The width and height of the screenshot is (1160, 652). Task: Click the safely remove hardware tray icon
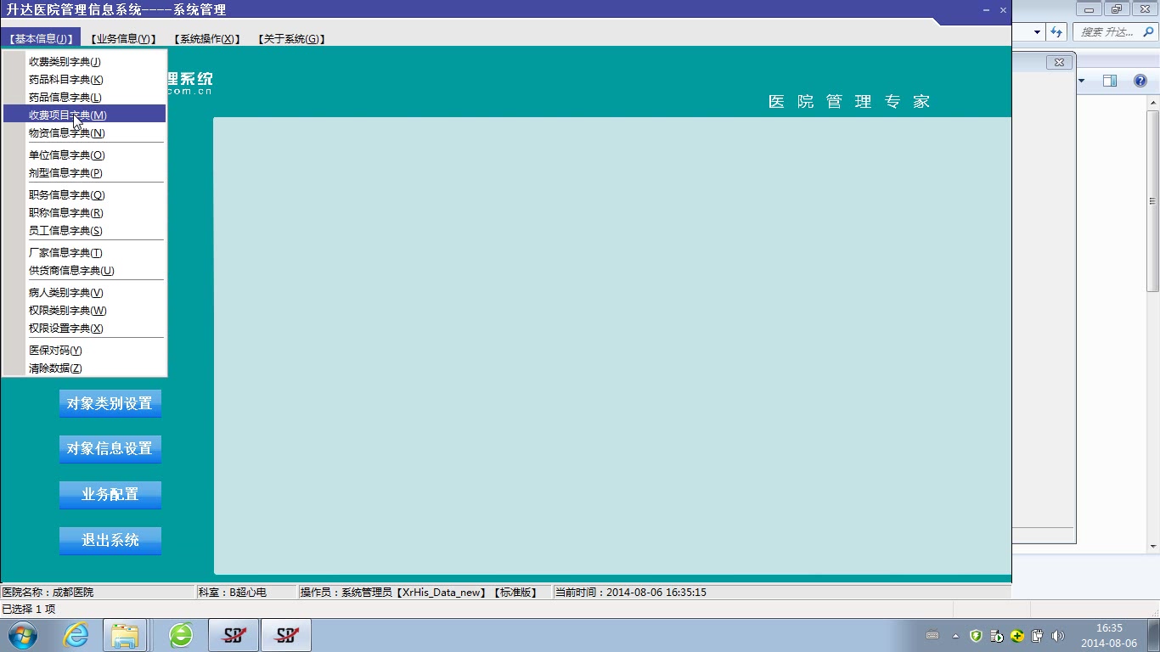click(x=1037, y=636)
